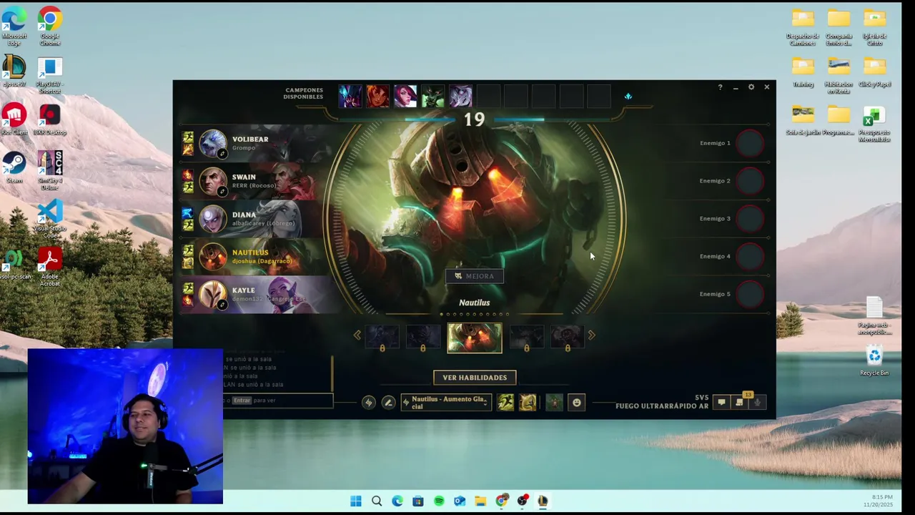Open Steam desktop shortcut
The width and height of the screenshot is (915, 515).
[x=14, y=168]
